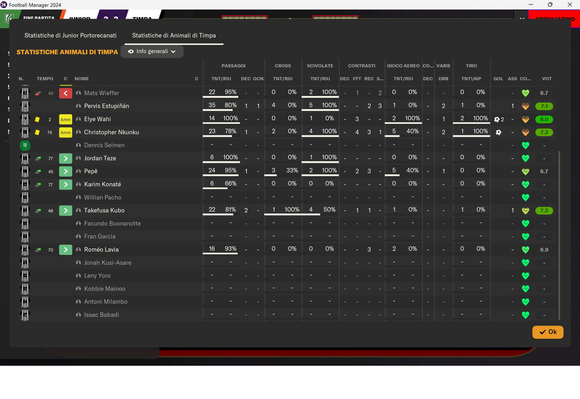580x399 pixels.
Task: Sort by the NOME column header
Action: [x=82, y=79]
